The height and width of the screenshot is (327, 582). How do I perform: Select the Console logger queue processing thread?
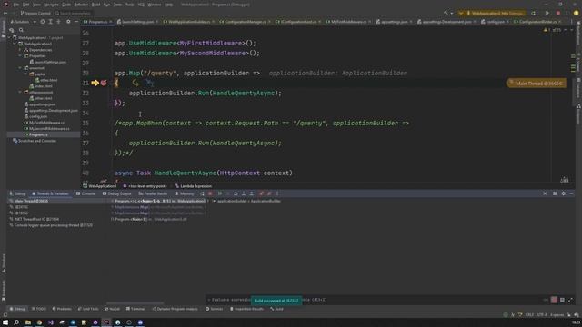tap(51, 225)
